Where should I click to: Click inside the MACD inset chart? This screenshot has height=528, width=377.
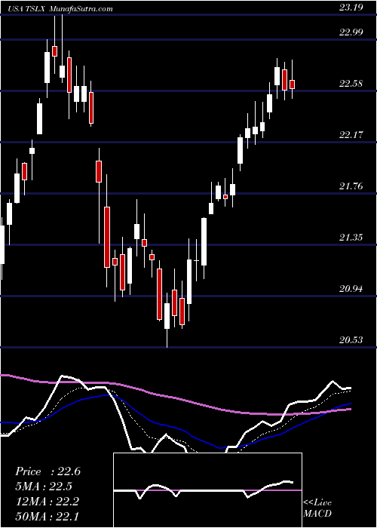click(x=207, y=490)
